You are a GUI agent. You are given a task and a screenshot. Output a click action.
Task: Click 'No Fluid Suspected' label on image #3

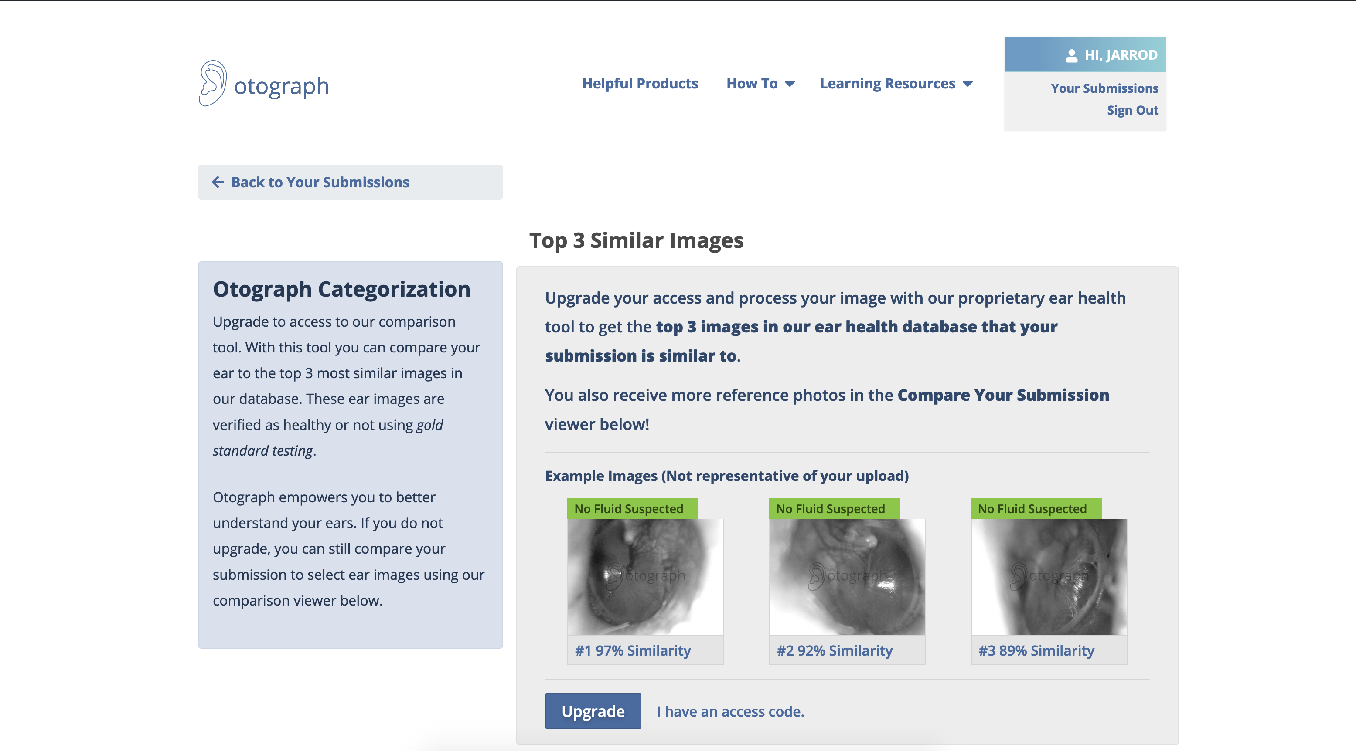1036,508
